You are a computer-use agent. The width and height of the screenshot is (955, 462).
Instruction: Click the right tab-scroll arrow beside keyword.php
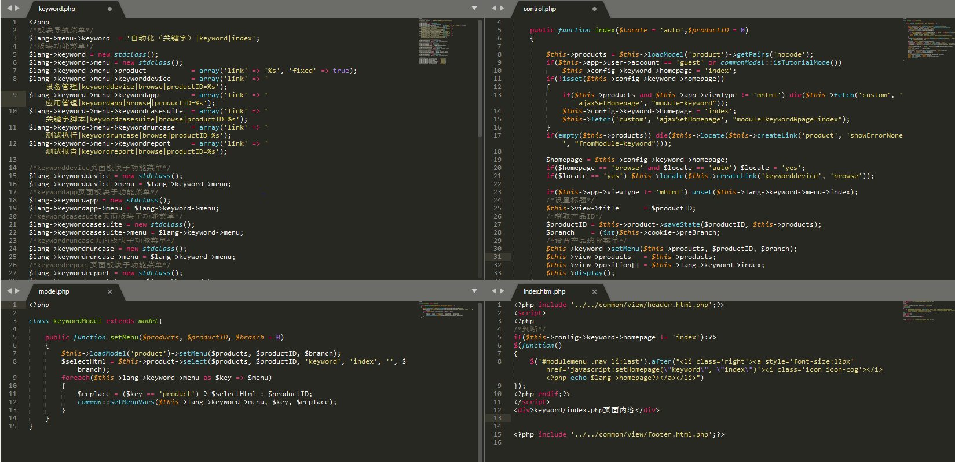pos(17,8)
